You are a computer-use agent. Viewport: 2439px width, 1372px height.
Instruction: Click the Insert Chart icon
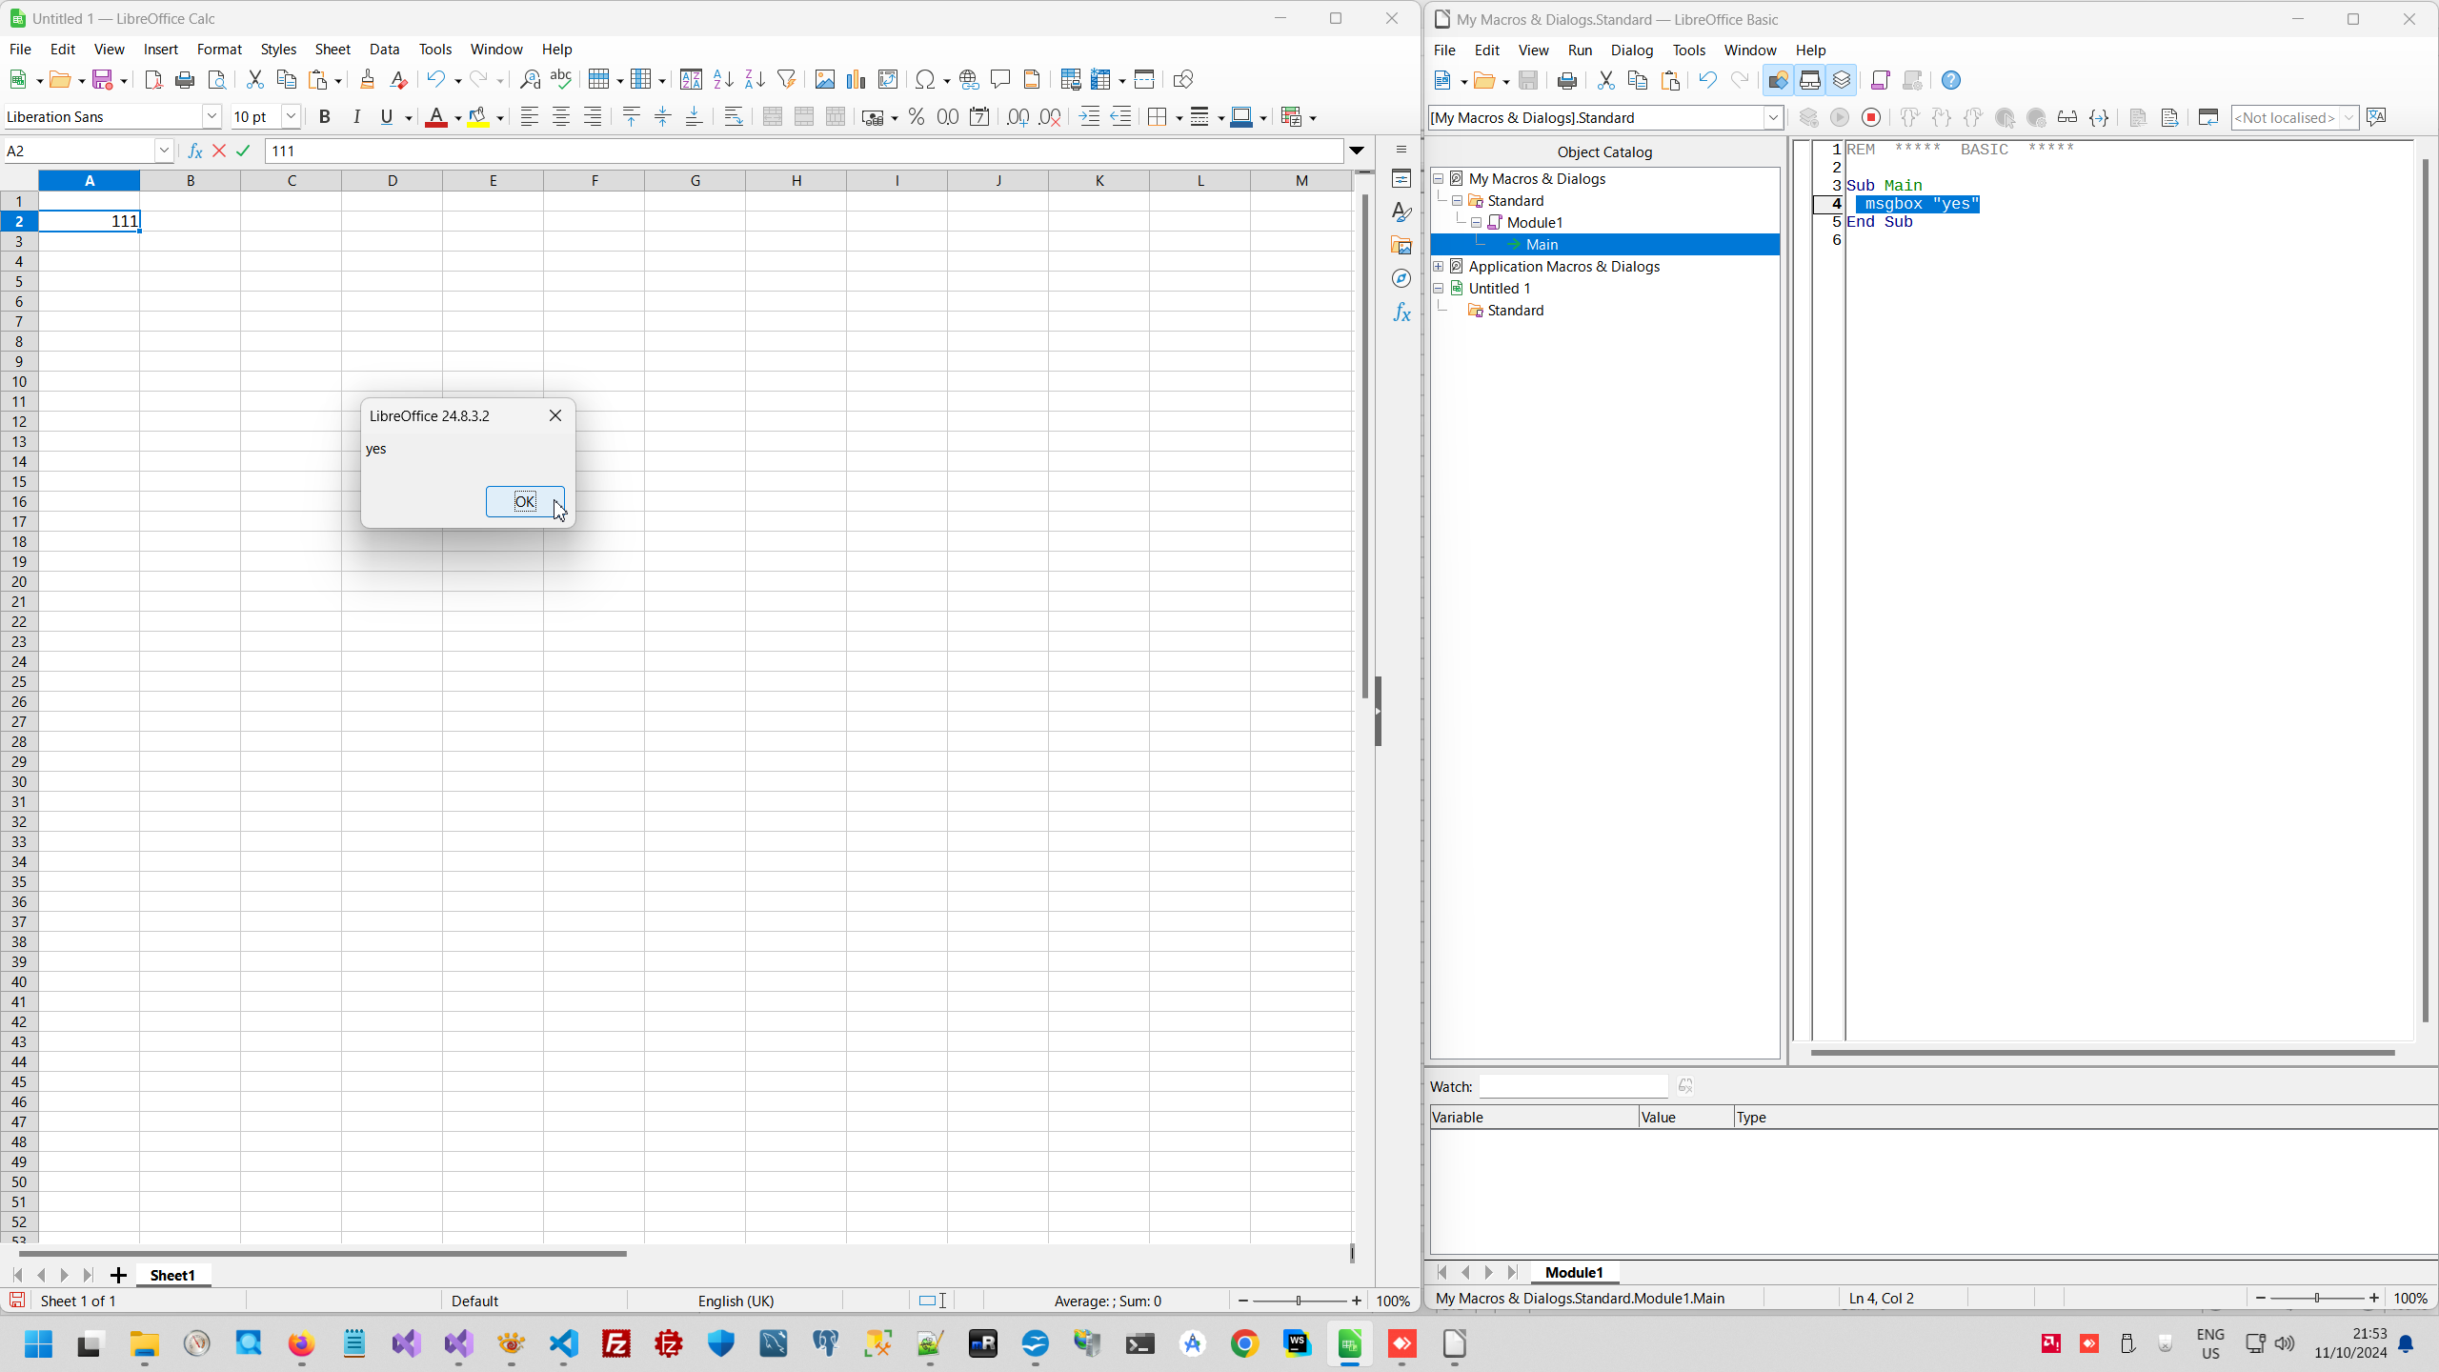(857, 79)
